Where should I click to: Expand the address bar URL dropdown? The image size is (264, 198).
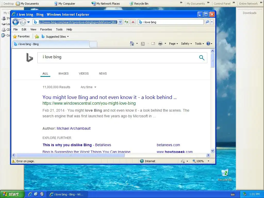(x=120, y=22)
